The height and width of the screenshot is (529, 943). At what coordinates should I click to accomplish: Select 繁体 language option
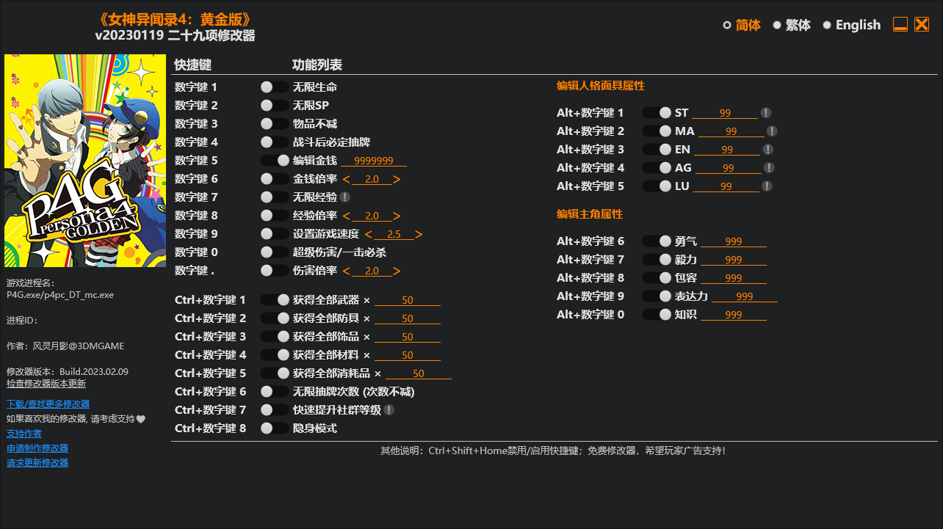point(791,25)
